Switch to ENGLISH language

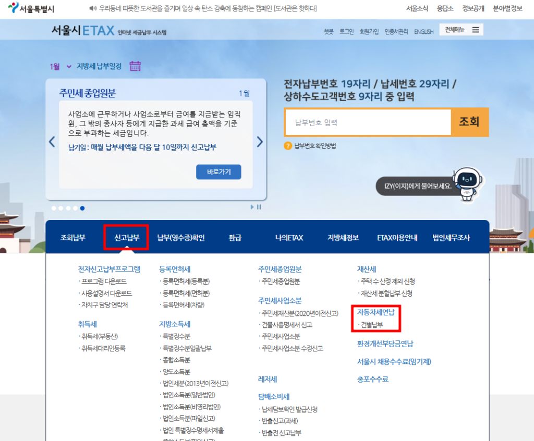(423, 32)
